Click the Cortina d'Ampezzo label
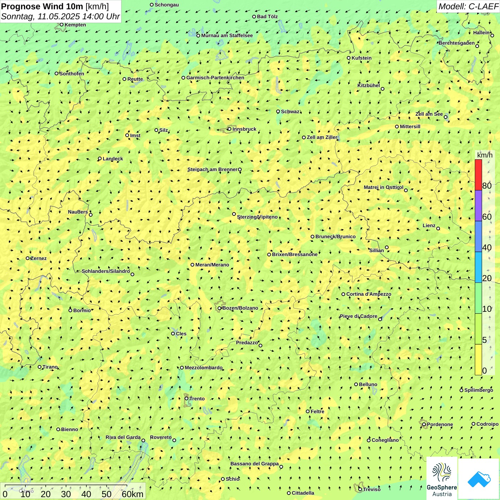 point(369,294)
